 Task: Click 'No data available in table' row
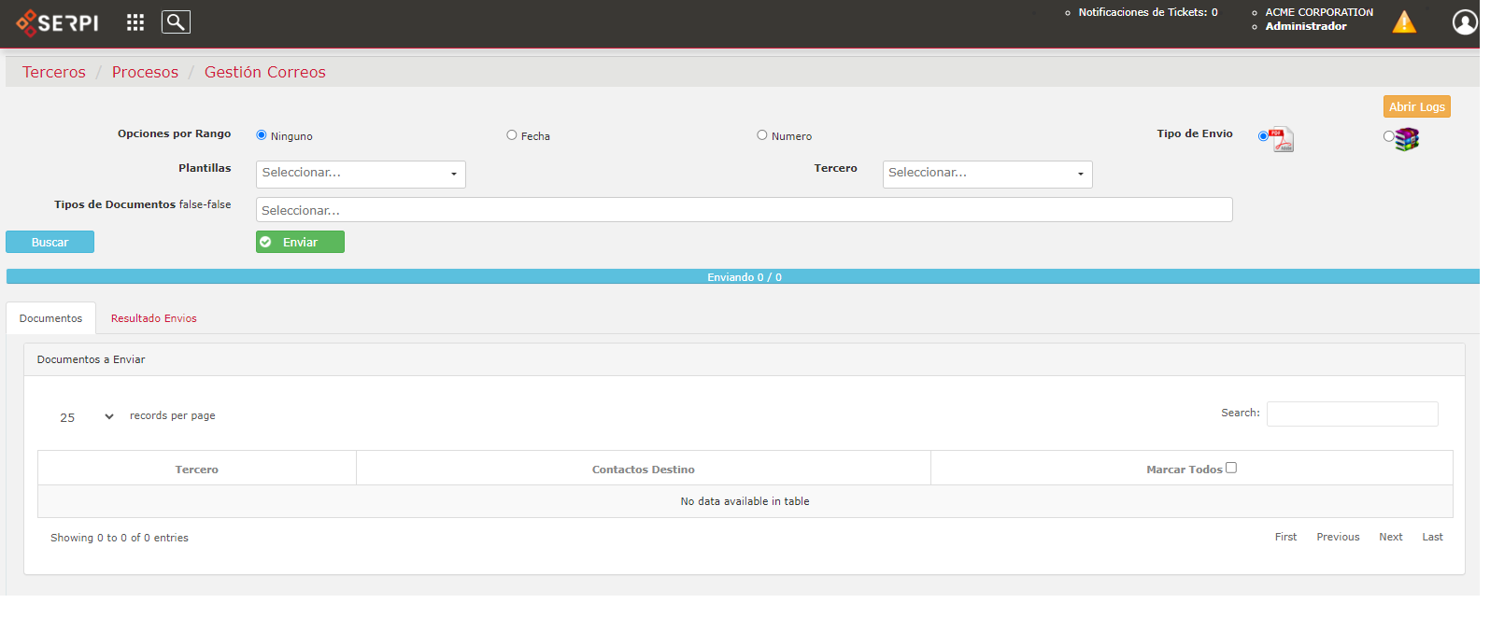coord(745,501)
